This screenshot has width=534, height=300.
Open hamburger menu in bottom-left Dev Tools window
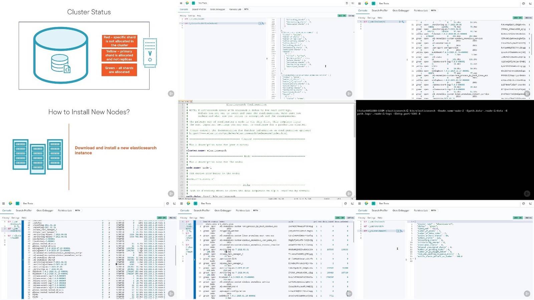(3, 204)
